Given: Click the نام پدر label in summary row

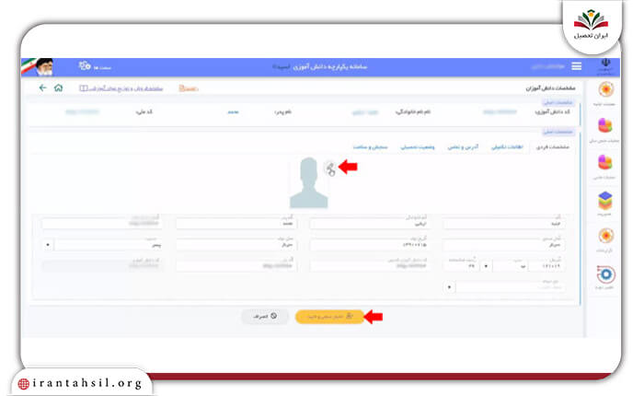Looking at the screenshot, I should pos(282,111).
